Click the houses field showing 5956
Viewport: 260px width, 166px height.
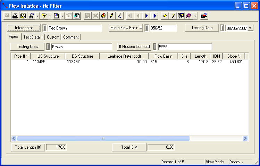[x=185, y=47]
